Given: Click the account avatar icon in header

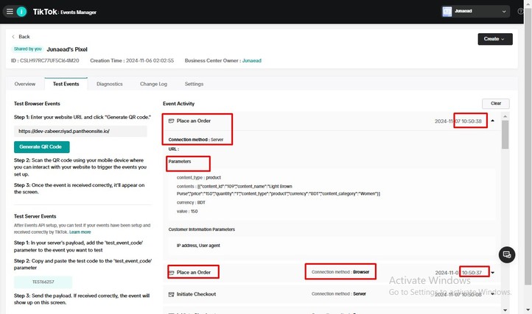Looking at the screenshot, I should point(447,11).
